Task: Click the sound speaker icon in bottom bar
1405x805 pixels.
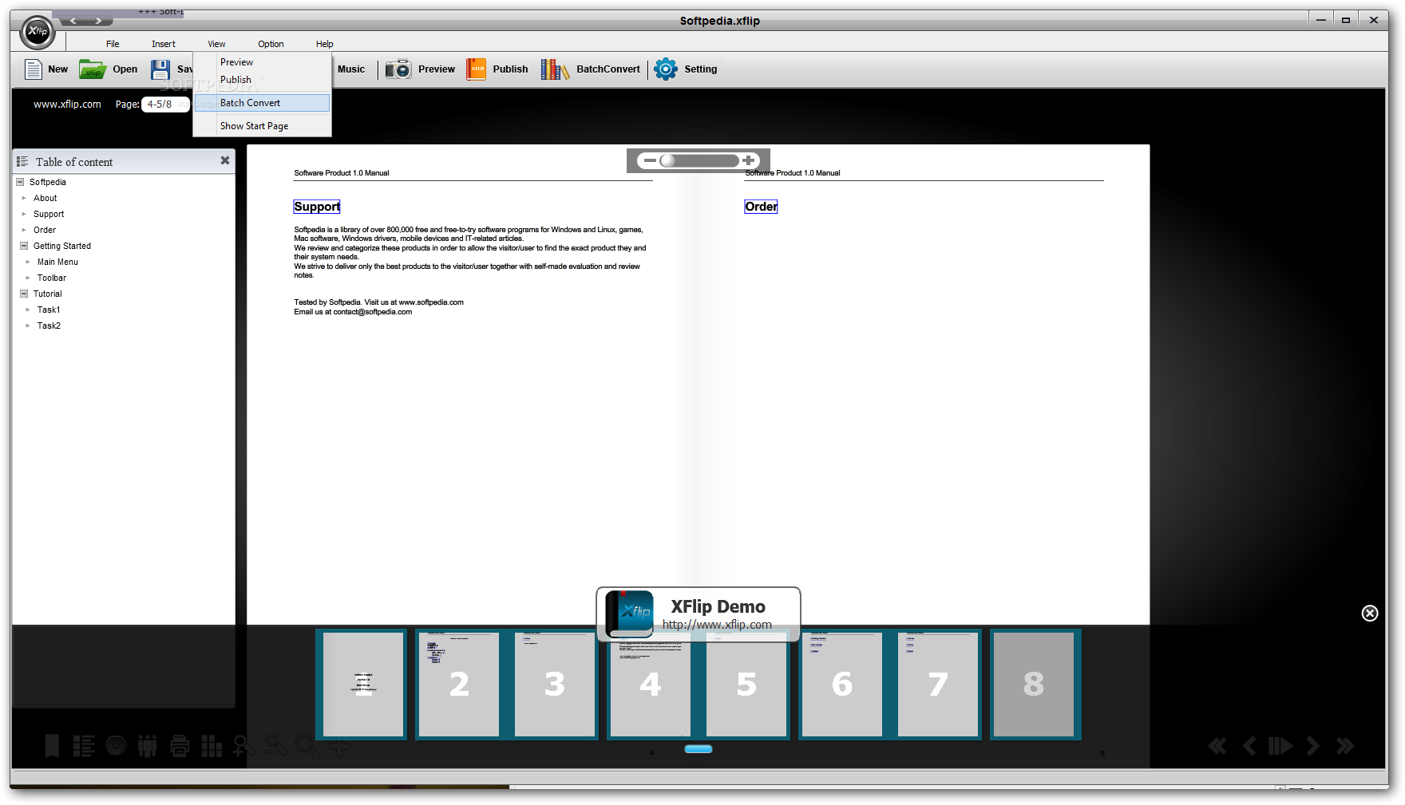Action: [117, 746]
